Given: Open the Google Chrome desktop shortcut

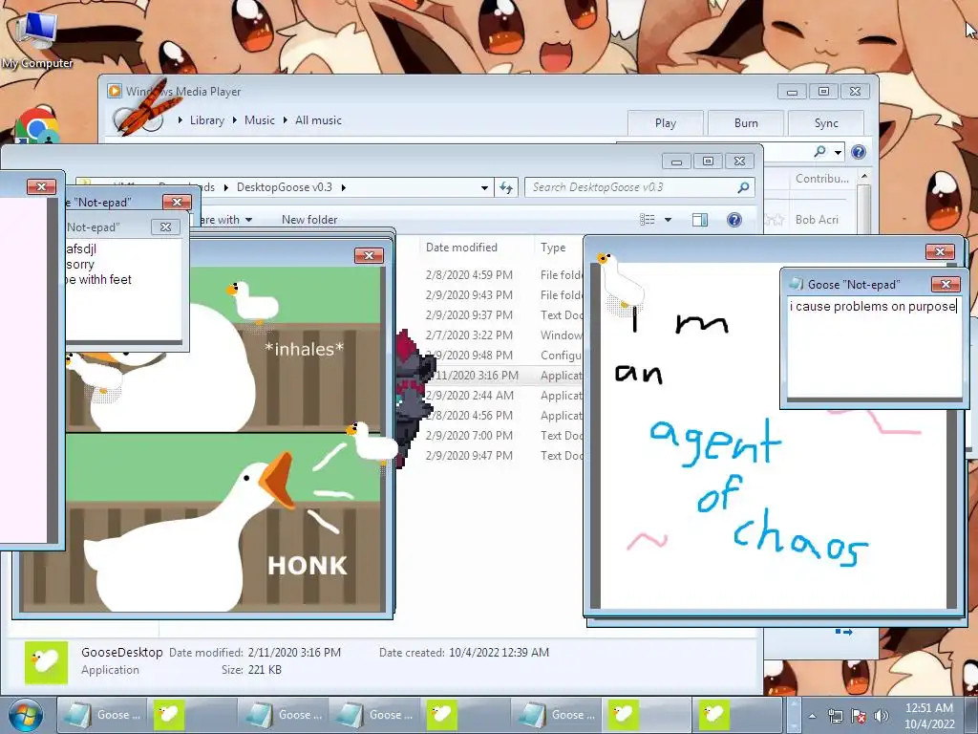Looking at the screenshot, I should pyautogui.click(x=36, y=125).
